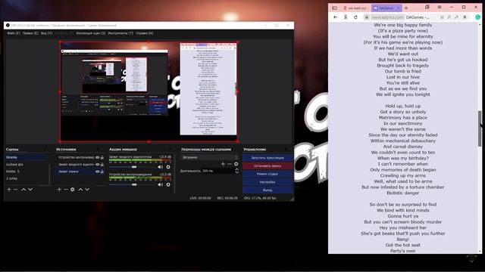
Task: Open OBS Settings button
Action: (268, 182)
